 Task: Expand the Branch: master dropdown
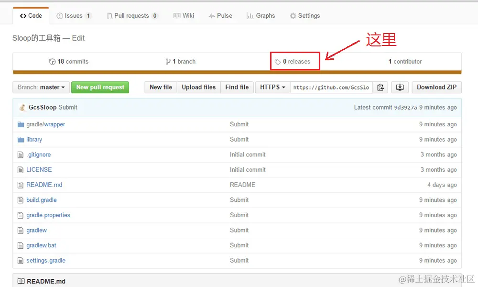[41, 87]
